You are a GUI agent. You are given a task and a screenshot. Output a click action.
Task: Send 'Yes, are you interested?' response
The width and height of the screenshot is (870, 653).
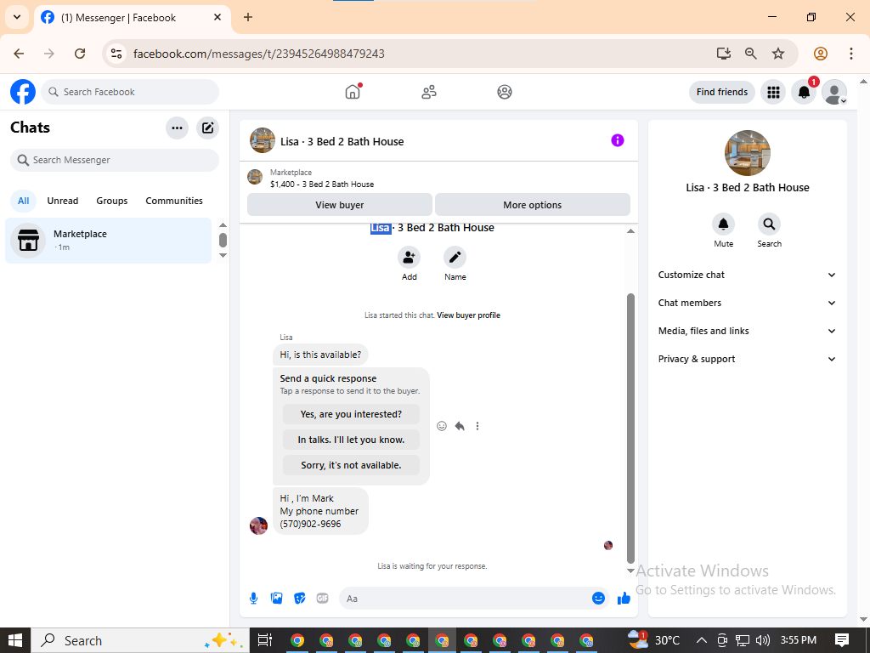tap(351, 414)
